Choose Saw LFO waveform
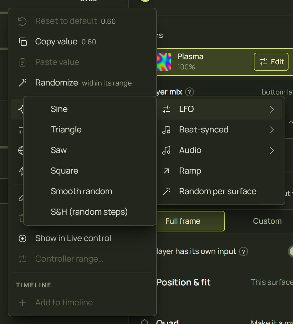 point(90,150)
